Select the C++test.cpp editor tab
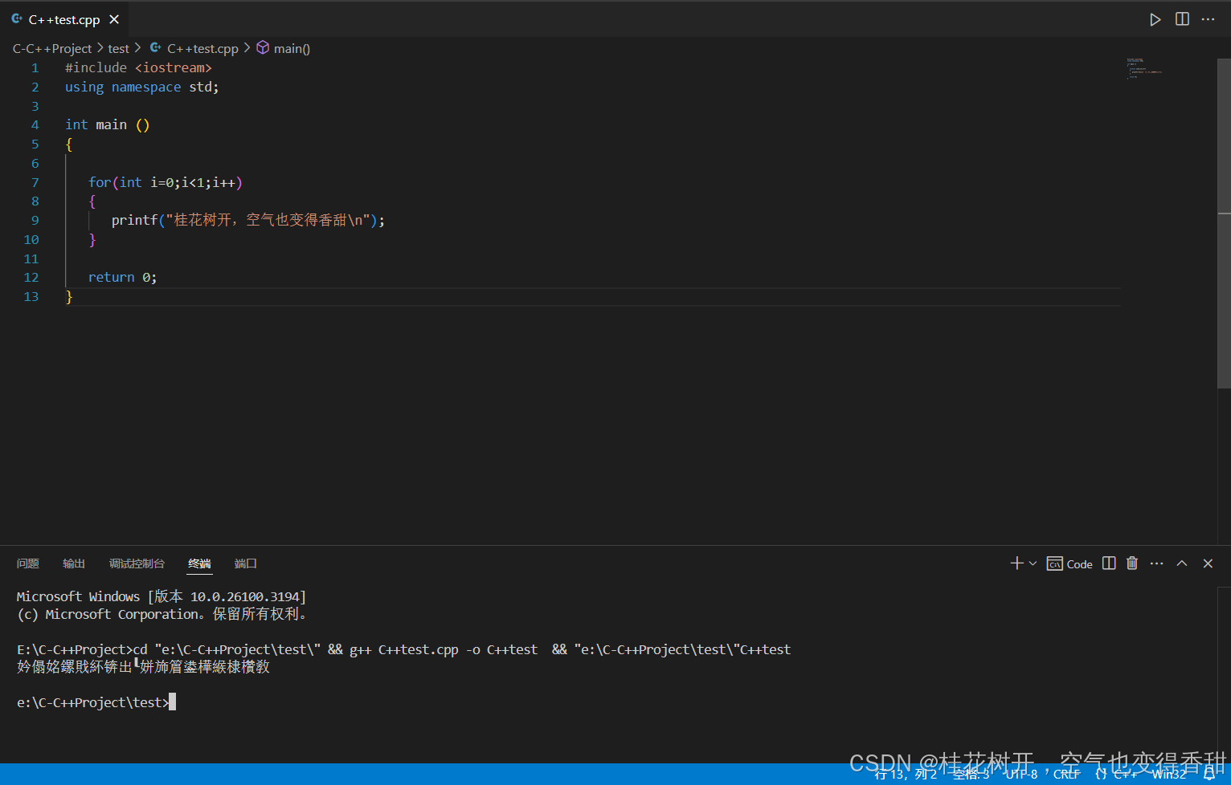The image size is (1231, 785). (x=66, y=19)
